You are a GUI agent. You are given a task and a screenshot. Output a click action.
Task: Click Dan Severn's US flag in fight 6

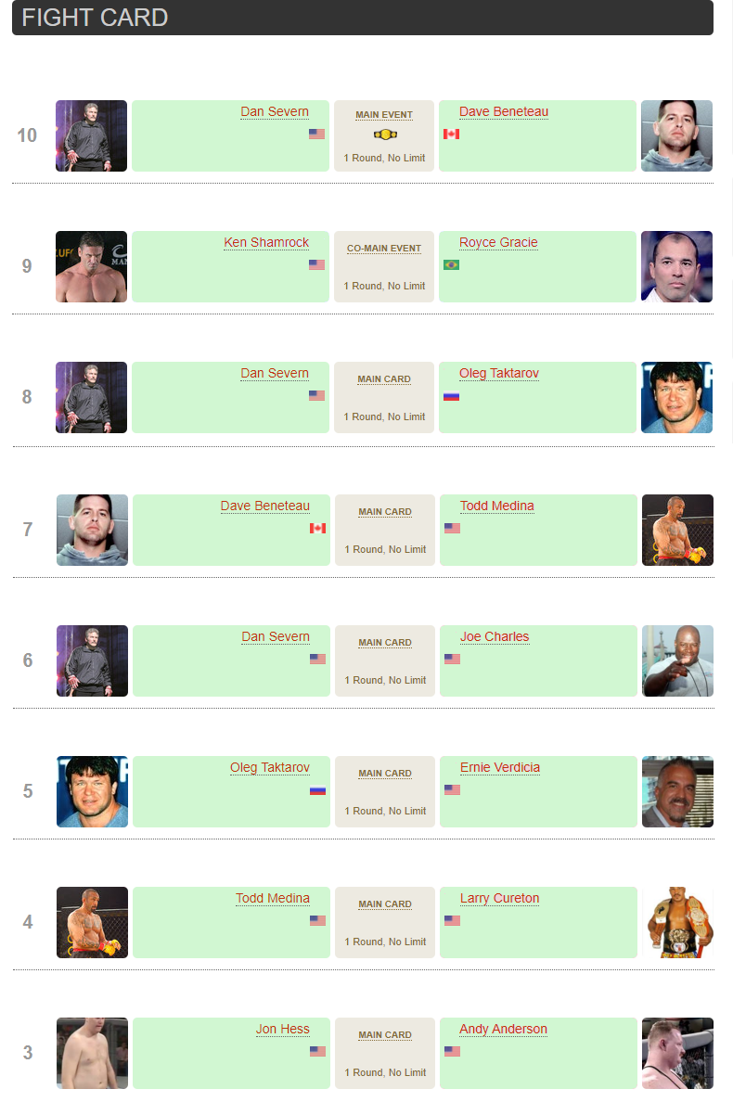317,659
